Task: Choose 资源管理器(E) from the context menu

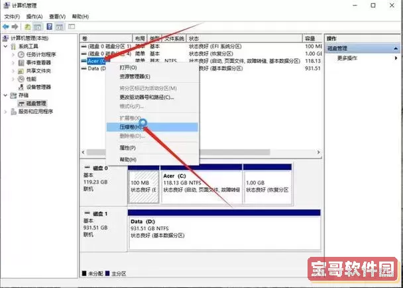Action: 152,77
